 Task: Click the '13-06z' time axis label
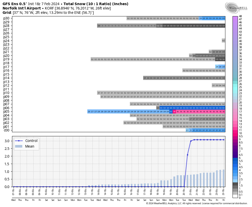point(86,192)
